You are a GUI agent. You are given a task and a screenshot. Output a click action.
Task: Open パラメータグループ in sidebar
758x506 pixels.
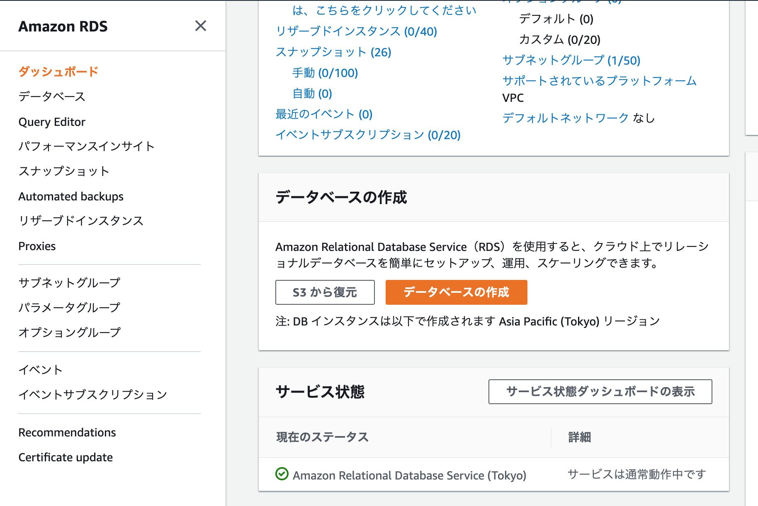69,308
